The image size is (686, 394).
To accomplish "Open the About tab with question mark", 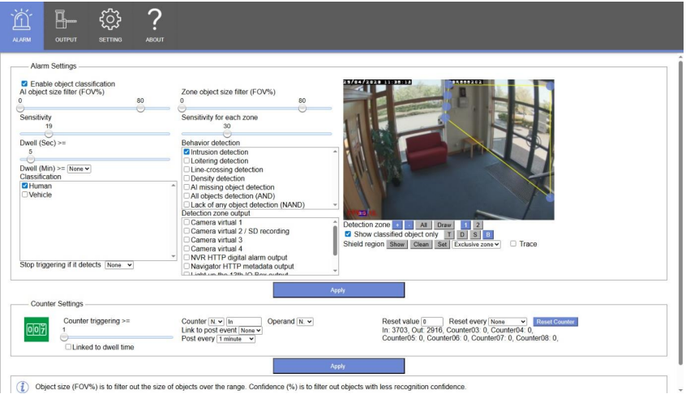I will point(154,25).
